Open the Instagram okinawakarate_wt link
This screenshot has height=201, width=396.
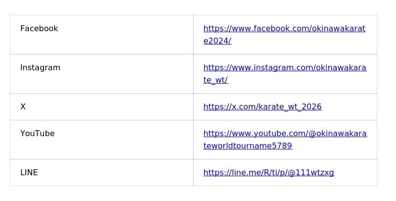point(285,68)
